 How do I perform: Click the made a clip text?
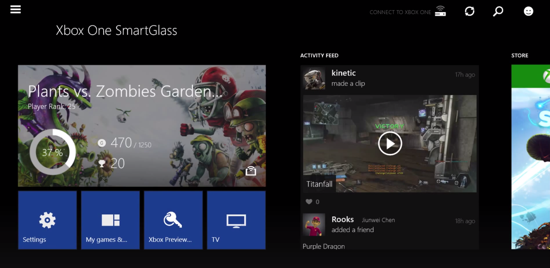tap(348, 84)
